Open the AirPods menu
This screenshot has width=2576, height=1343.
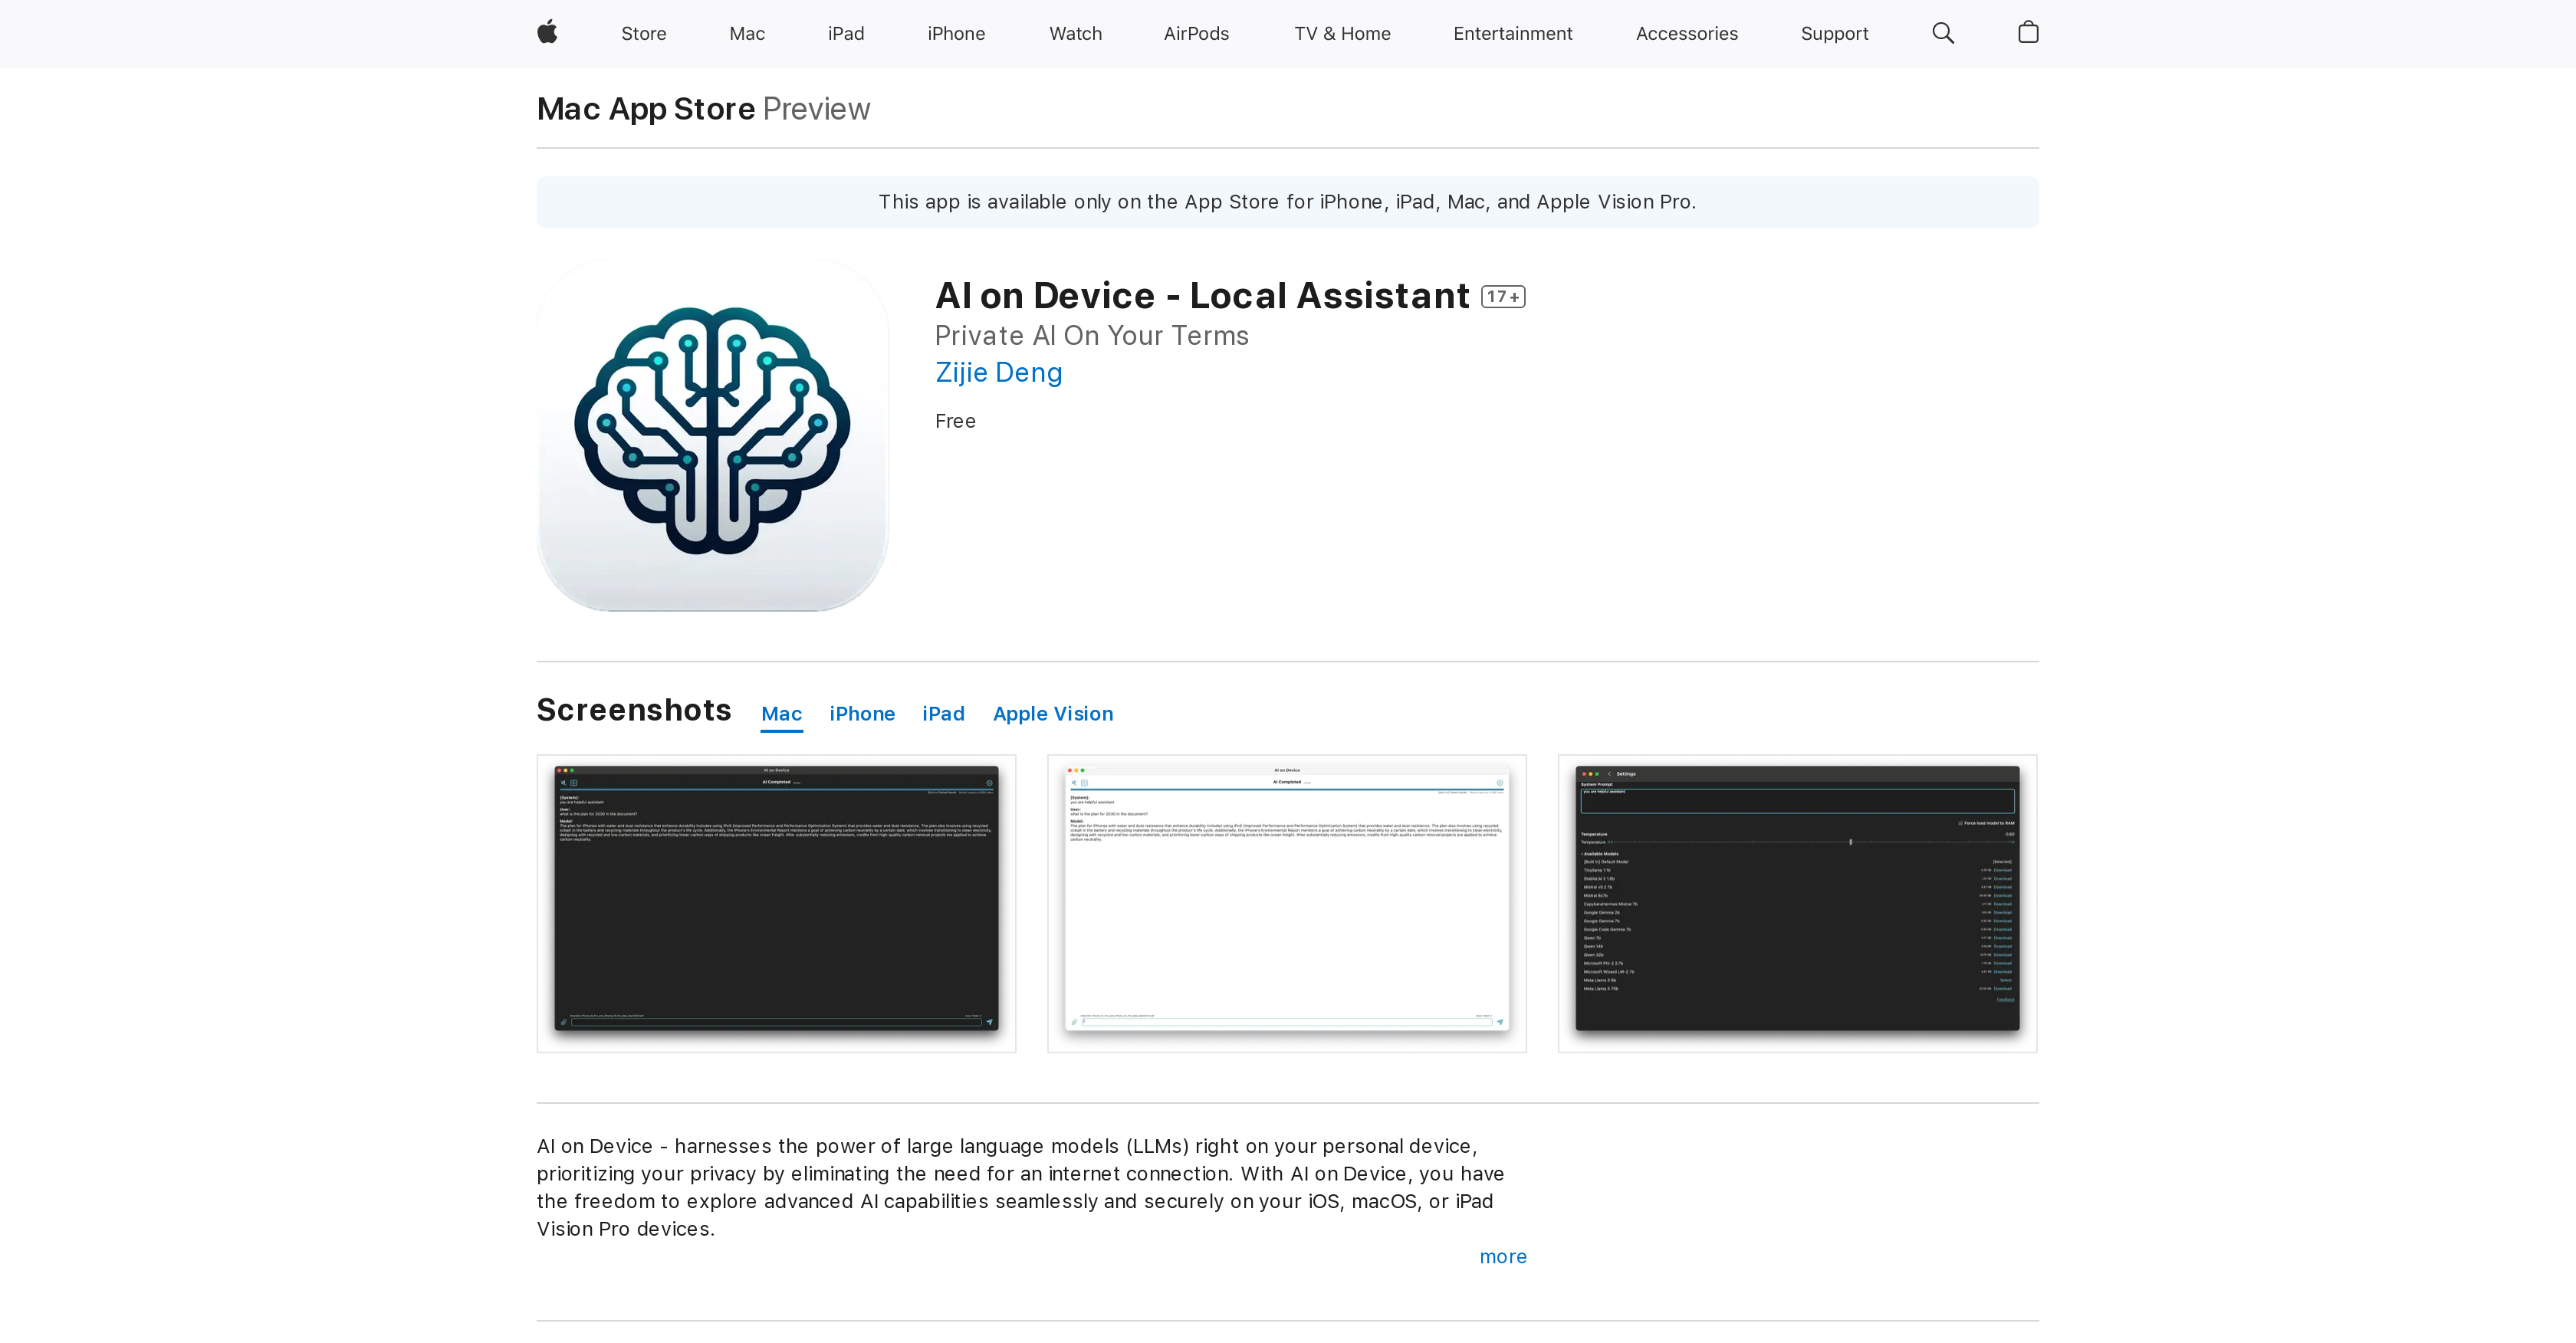pos(1196,33)
